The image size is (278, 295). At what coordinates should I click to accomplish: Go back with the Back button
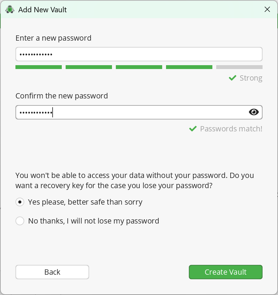click(52, 272)
